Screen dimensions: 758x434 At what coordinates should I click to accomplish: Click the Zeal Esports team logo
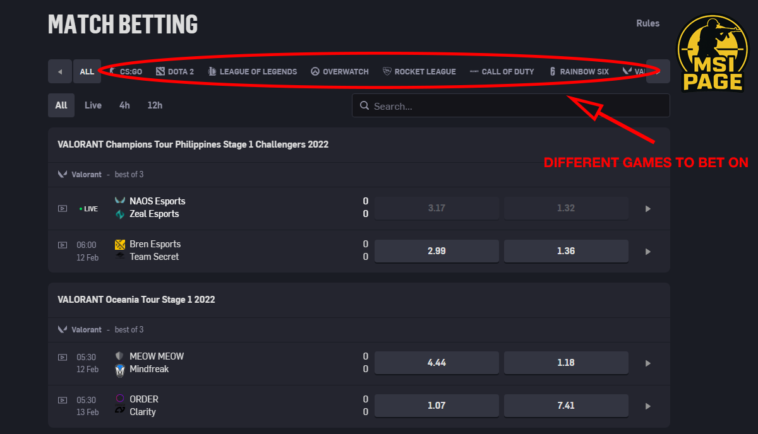(120, 214)
